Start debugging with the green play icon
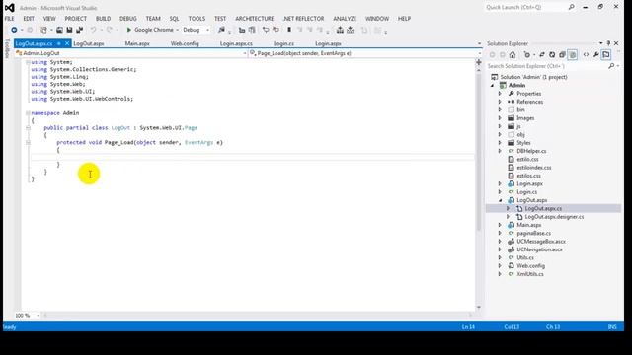This screenshot has height=355, width=632. tap(129, 30)
